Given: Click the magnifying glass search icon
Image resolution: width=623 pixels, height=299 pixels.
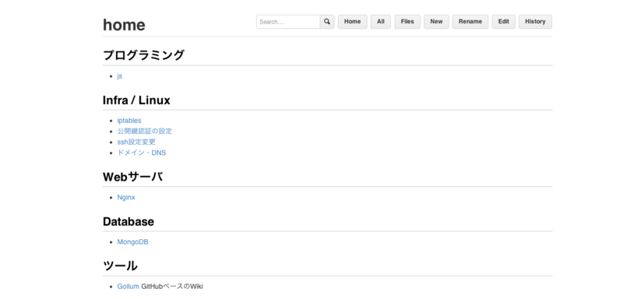Looking at the screenshot, I should [x=327, y=22].
